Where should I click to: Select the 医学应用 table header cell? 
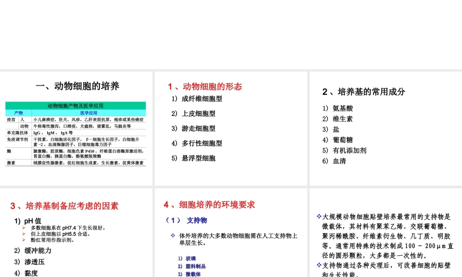point(88,111)
